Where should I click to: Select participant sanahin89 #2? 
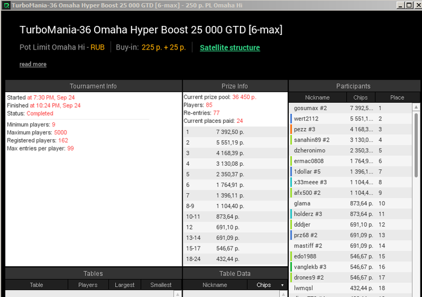coord(350,140)
